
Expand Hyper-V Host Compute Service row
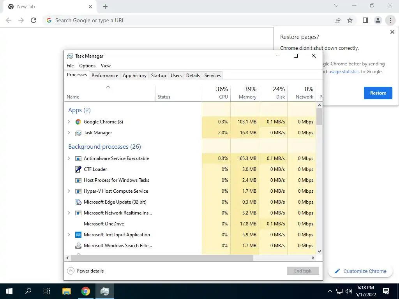[69, 191]
